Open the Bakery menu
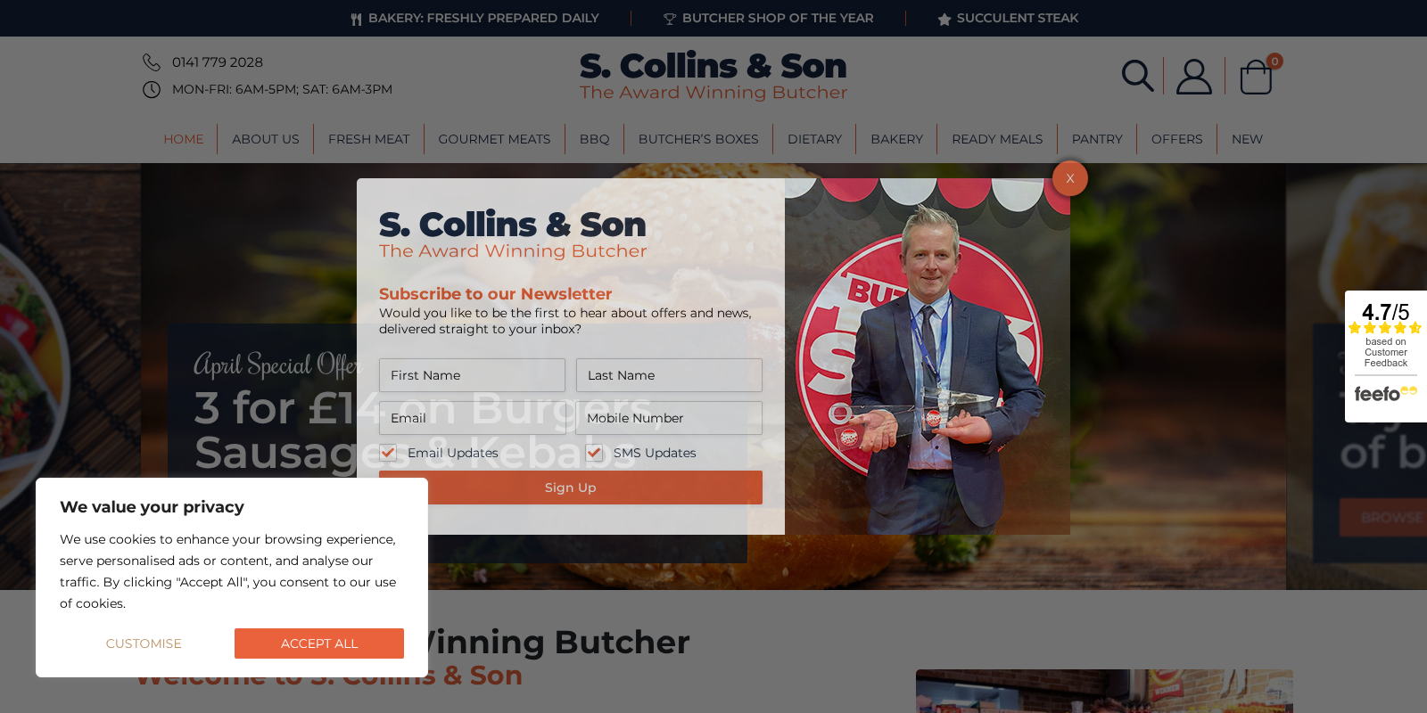This screenshot has width=1427, height=713. coord(897,139)
